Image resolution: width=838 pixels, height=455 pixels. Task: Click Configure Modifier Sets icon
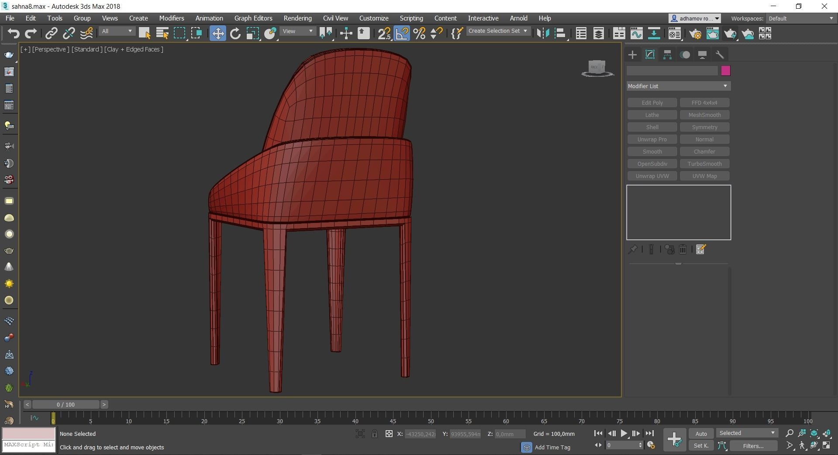pos(701,250)
